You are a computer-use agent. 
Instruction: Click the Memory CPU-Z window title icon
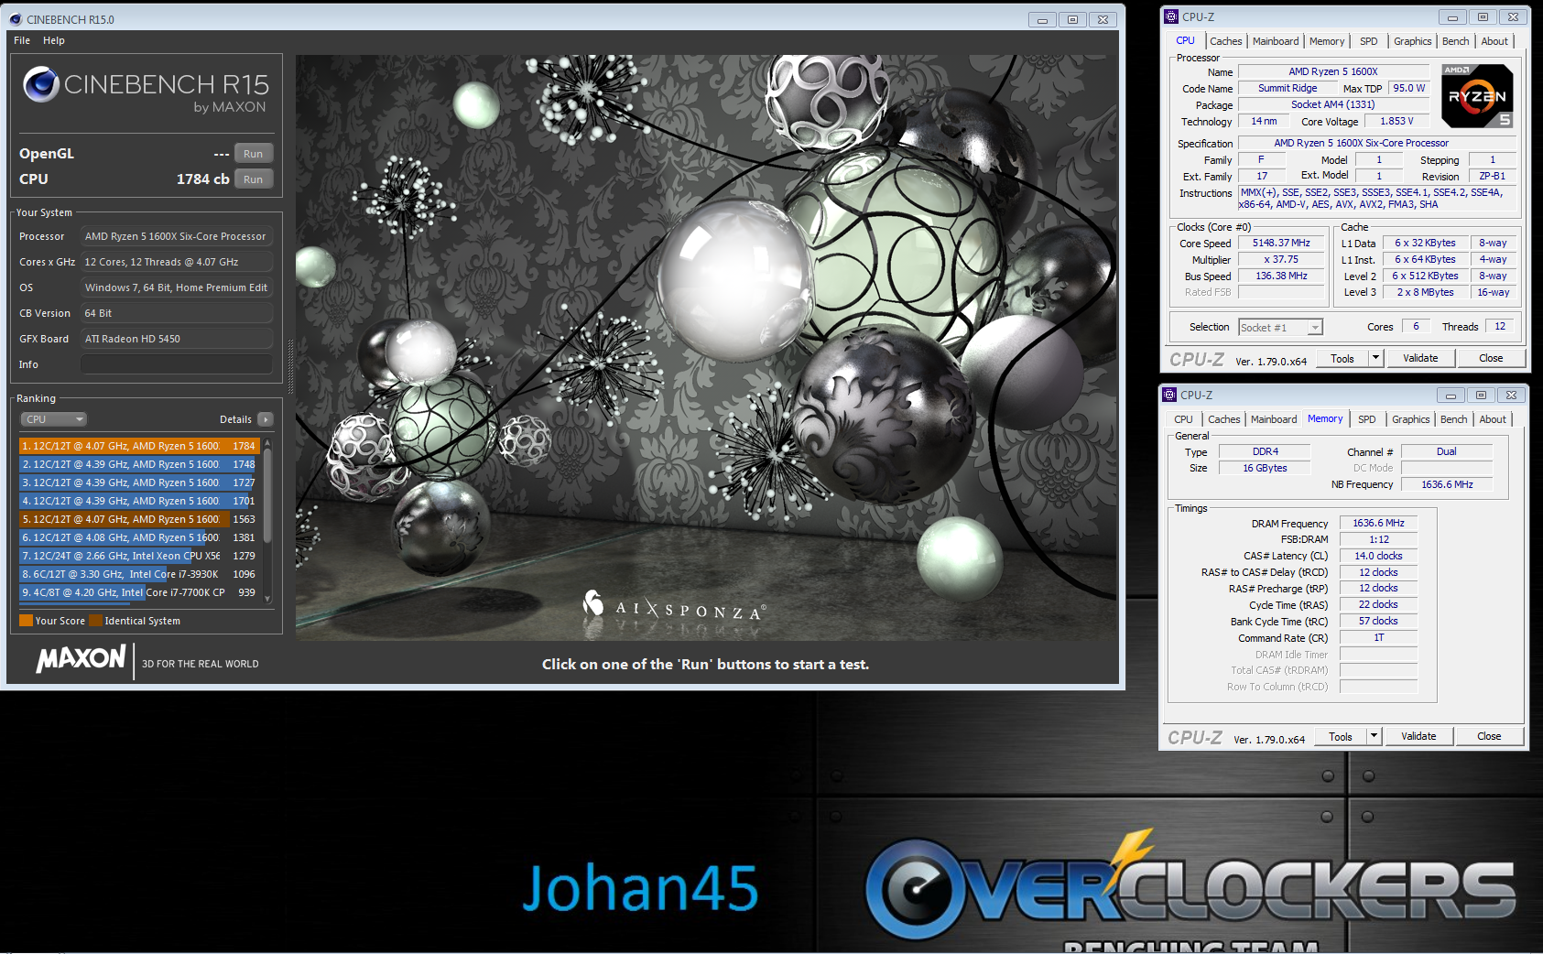tap(1169, 395)
